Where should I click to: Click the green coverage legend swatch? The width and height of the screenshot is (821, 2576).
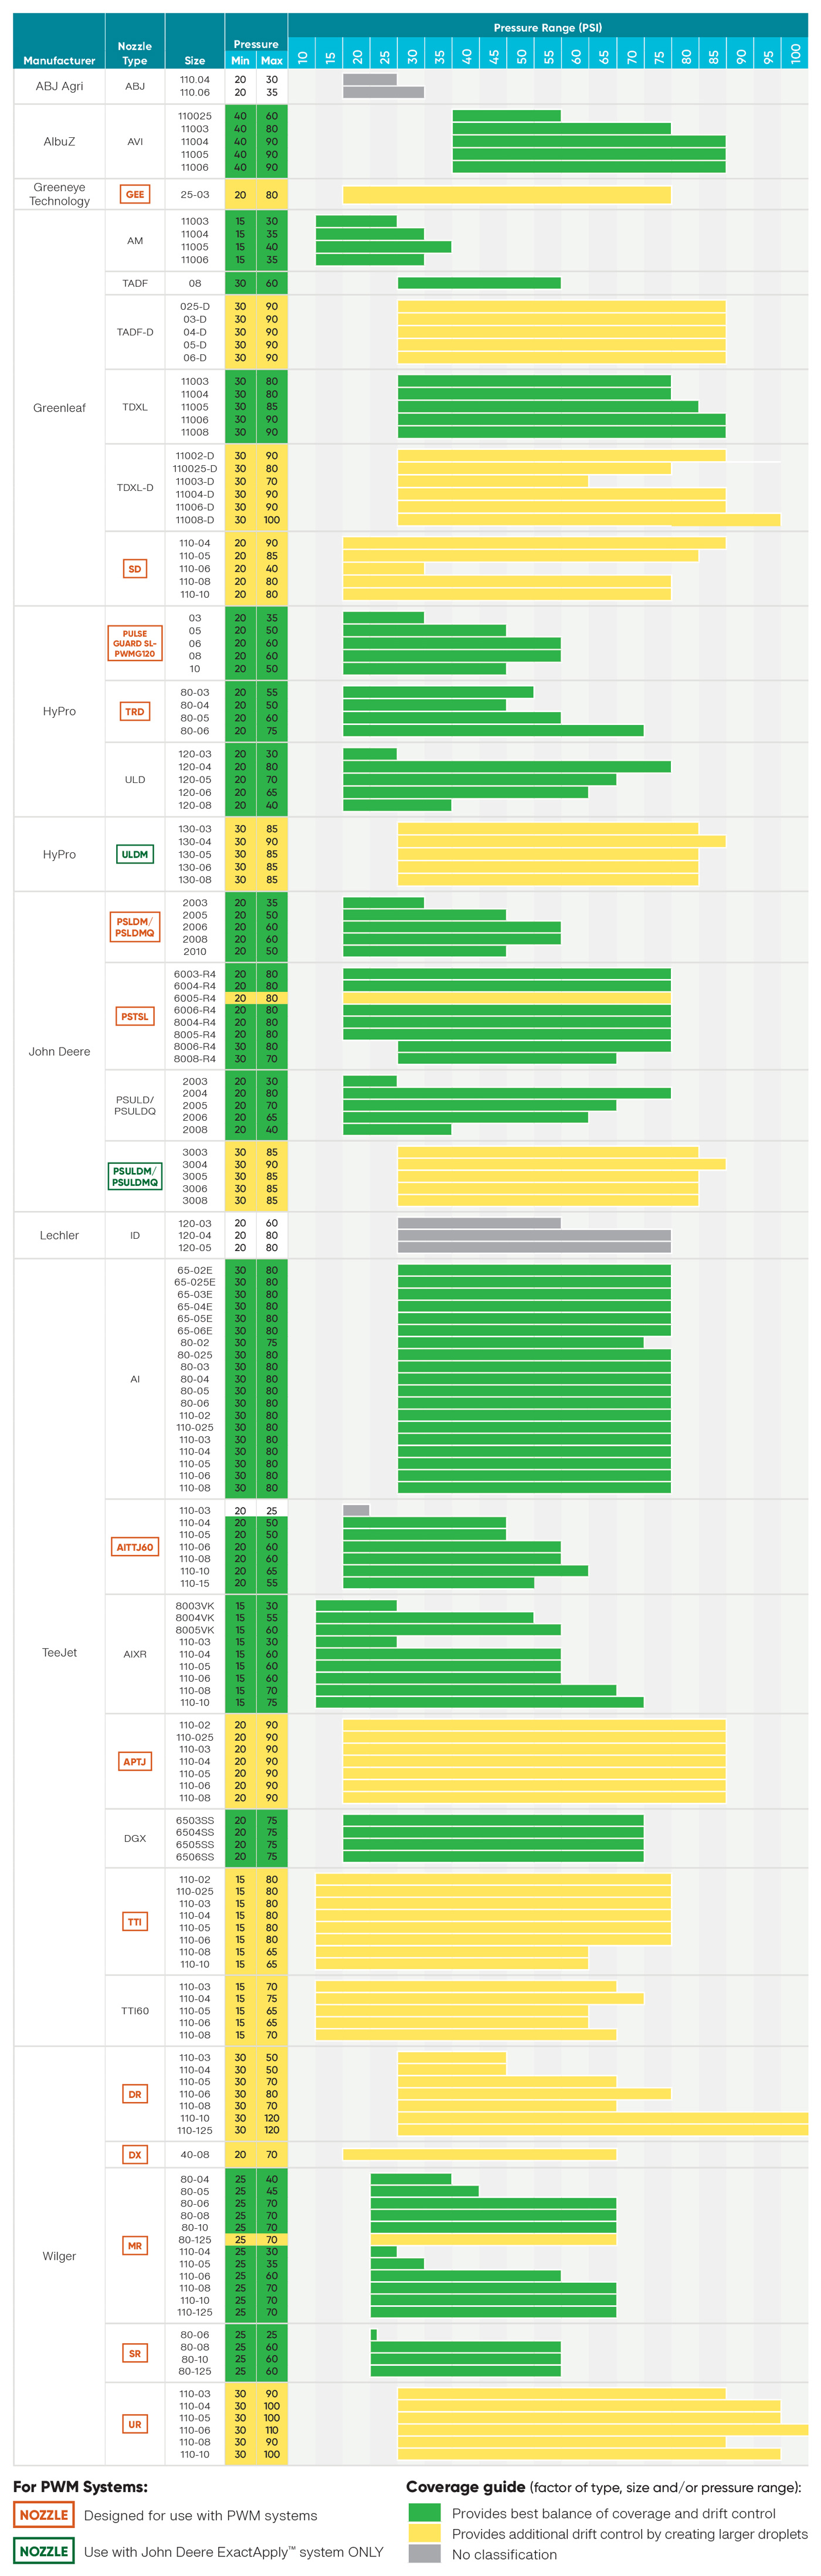(x=424, y=2513)
